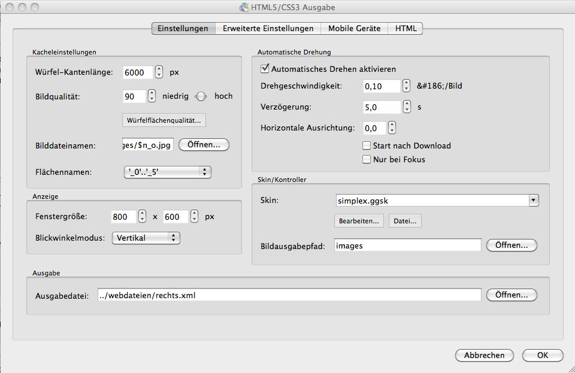The height and width of the screenshot is (373, 575).
Task: Increase the Würfel-Kantenlänge stepper value
Action: point(159,69)
